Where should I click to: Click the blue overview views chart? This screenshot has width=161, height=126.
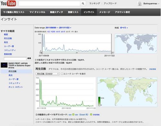click(x=77, y=43)
